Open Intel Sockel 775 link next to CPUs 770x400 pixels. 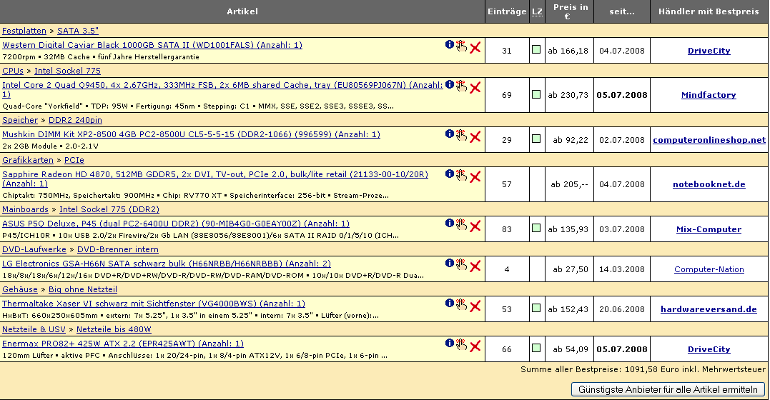[67, 71]
